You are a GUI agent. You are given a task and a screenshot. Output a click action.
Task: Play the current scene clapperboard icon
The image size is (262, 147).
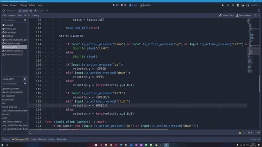pos(243,5)
